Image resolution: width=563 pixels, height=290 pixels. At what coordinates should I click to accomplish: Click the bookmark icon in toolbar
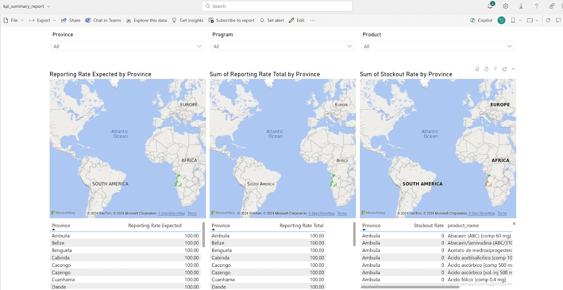pos(513,20)
